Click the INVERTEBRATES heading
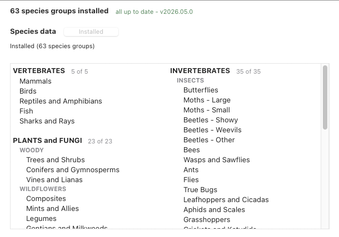This screenshot has width=339, height=237. tap(200, 71)
